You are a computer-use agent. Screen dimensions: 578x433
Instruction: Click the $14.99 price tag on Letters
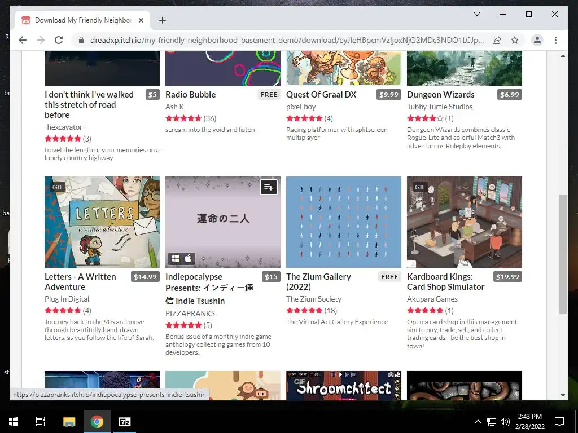coord(145,277)
